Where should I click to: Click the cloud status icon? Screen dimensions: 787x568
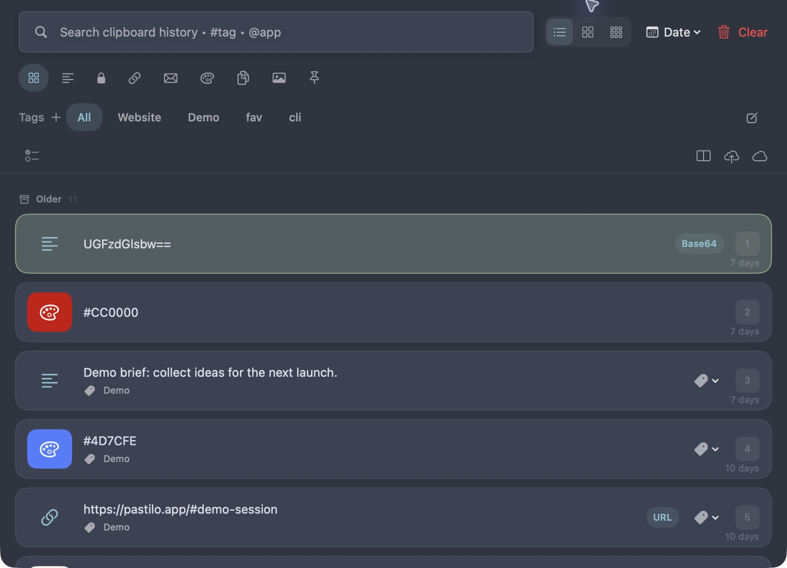[760, 156]
